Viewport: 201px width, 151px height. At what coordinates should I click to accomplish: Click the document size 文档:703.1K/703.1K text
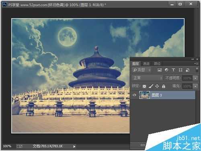pos(48,146)
